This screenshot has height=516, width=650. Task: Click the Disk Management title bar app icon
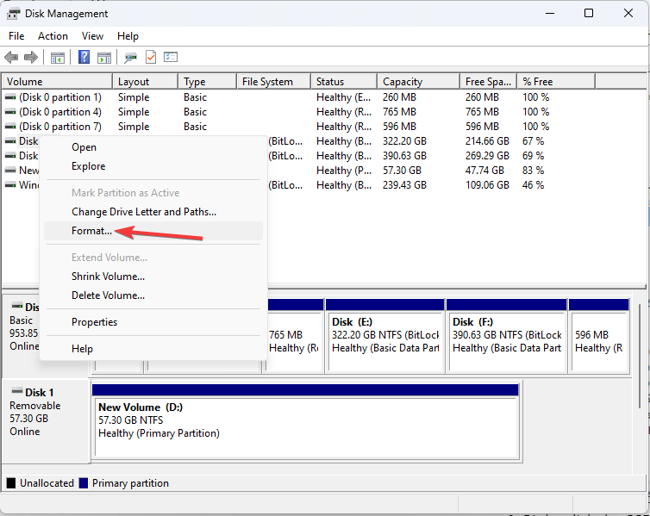pos(13,14)
